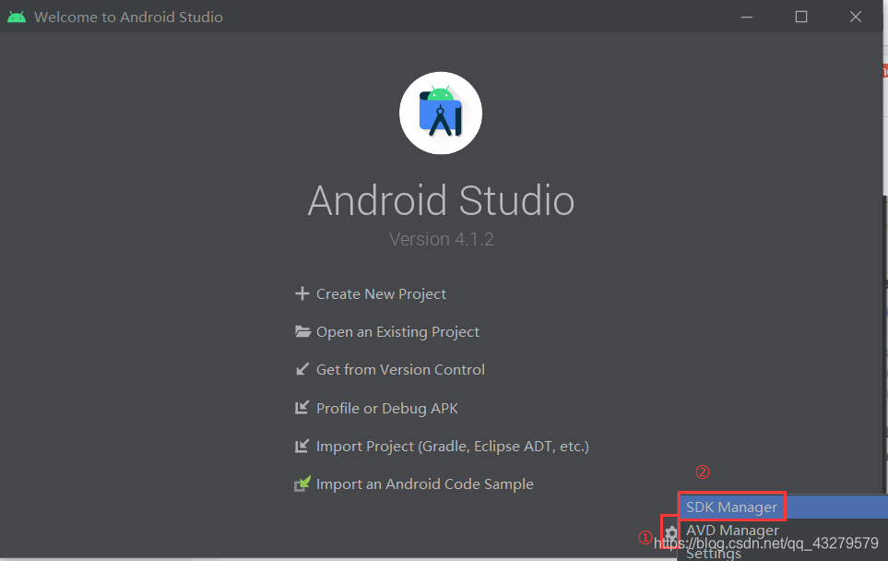The height and width of the screenshot is (561, 888).
Task: Click the Android Studio logo
Action: click(x=441, y=113)
